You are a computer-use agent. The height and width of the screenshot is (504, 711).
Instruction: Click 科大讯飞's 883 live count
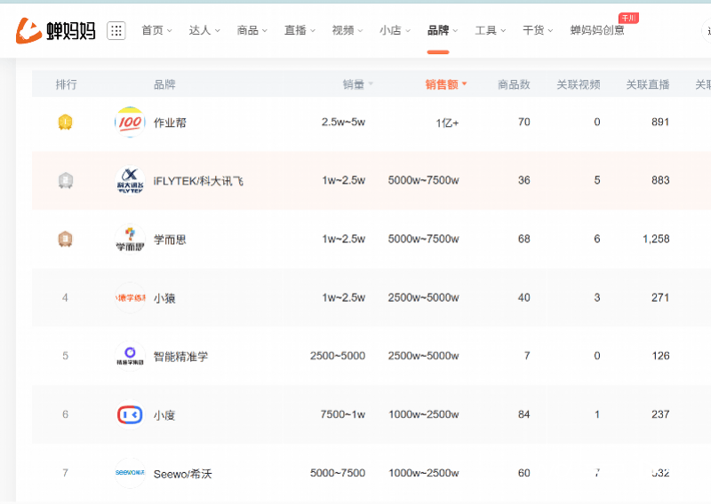click(x=660, y=180)
